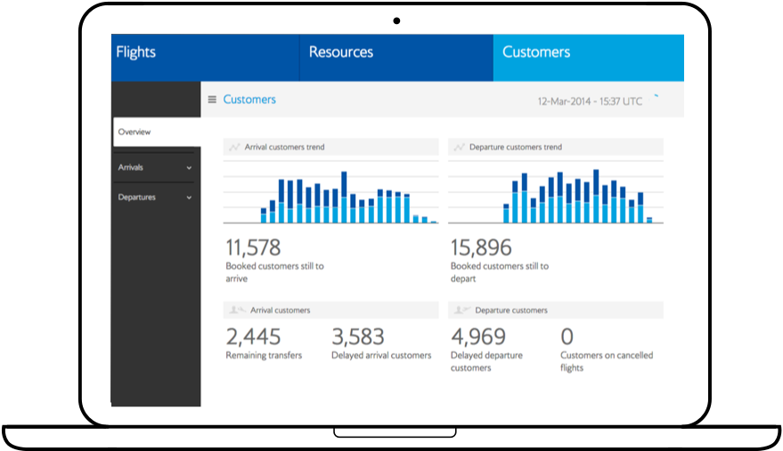
Task: Open the Resources tab
Action: tap(341, 52)
